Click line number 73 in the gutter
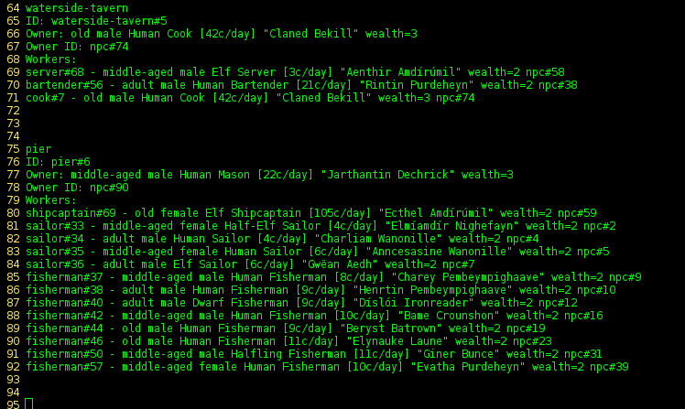The width and height of the screenshot is (685, 409). pos(12,124)
